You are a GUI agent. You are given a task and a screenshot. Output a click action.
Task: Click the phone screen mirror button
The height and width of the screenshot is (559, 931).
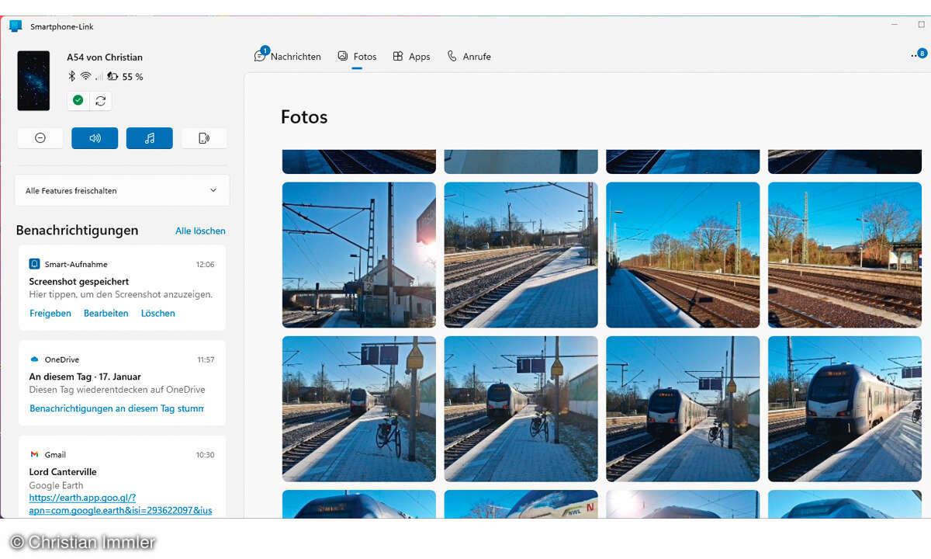204,138
